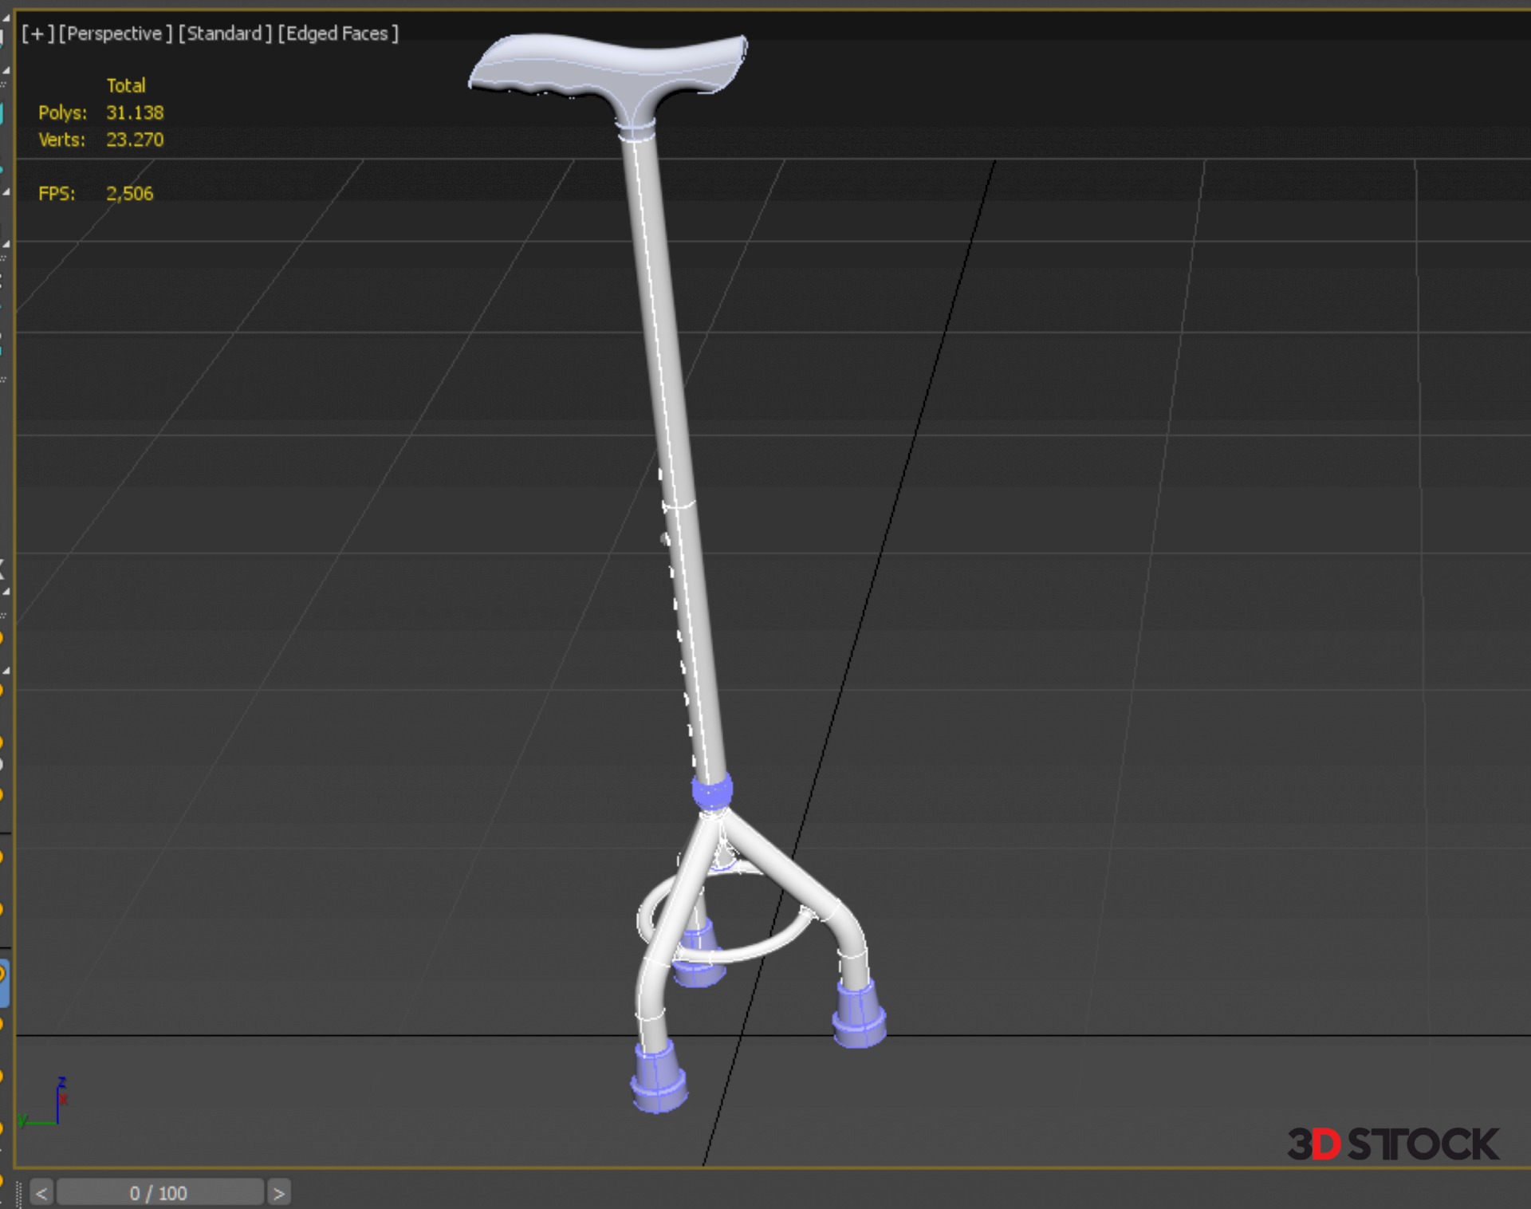Open the [+] general viewport menu

[x=37, y=33]
